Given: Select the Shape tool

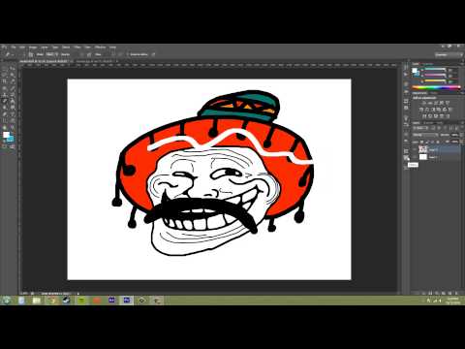Looking at the screenshot, I should point(13,120).
